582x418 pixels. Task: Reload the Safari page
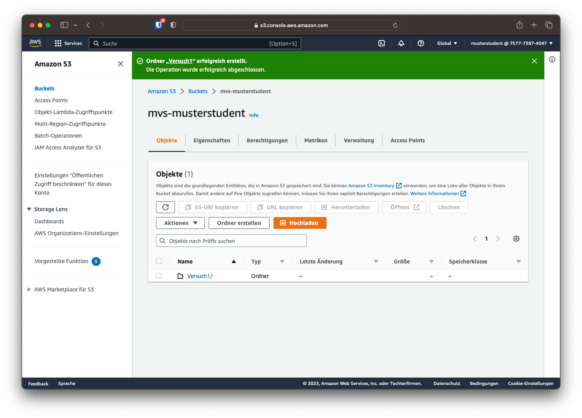[395, 25]
